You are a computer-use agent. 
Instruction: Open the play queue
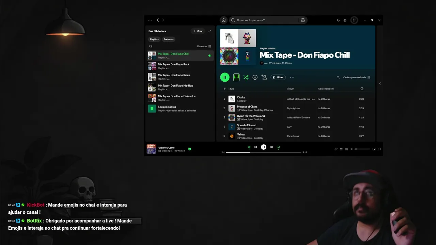341,149
